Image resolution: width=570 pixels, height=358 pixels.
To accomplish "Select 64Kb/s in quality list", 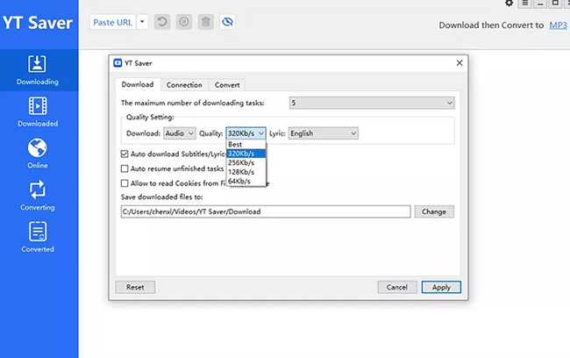I will (246, 181).
